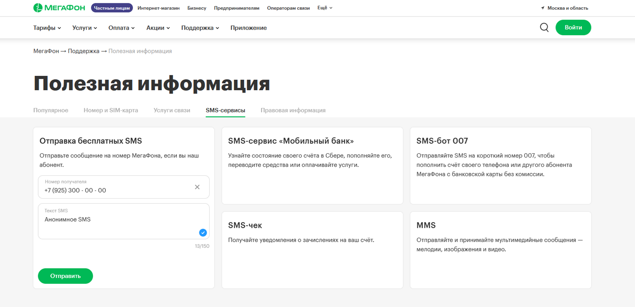Open the SMS-чек card
Screen dimensions: 635x307
click(x=312, y=250)
